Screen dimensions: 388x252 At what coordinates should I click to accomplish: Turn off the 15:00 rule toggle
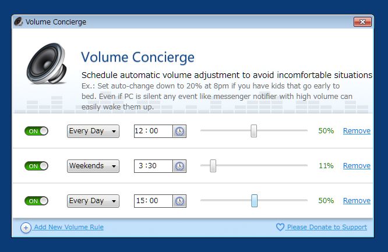tap(36, 201)
